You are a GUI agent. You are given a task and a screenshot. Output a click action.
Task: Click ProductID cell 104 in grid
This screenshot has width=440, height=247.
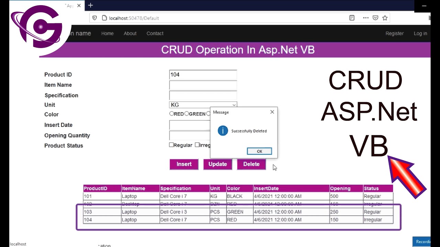click(x=102, y=220)
